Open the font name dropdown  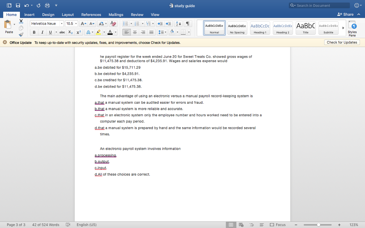coord(61,23)
